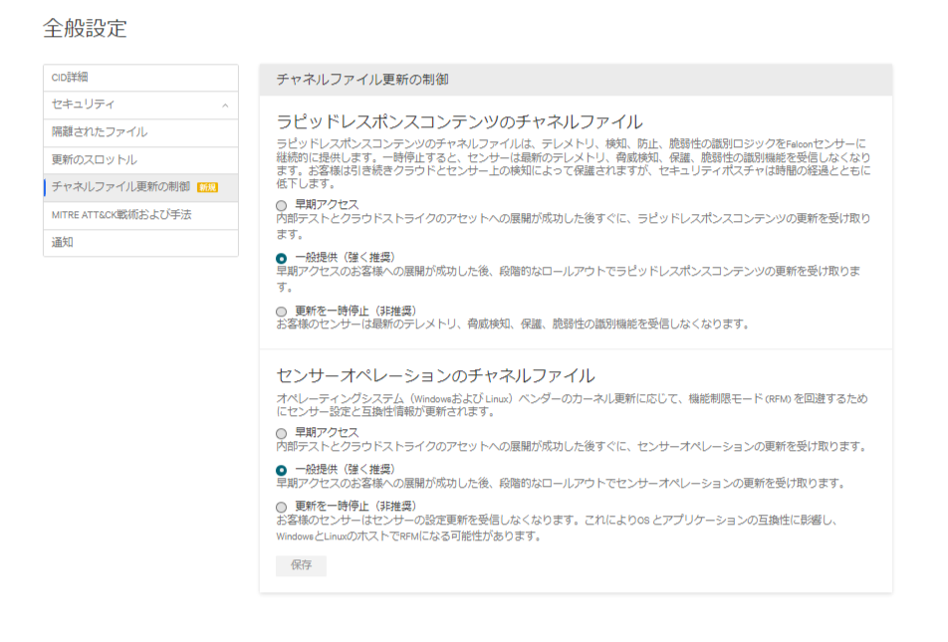
Task: Collapse the セキュリティ section chevron
Action: point(225,106)
